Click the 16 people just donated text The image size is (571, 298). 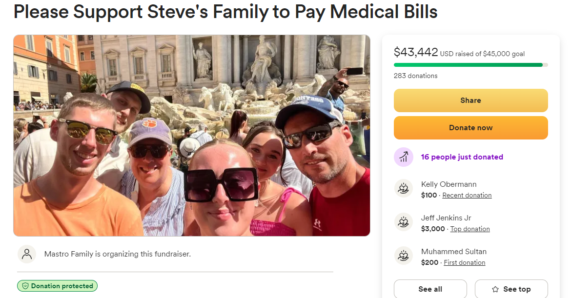[462, 157]
